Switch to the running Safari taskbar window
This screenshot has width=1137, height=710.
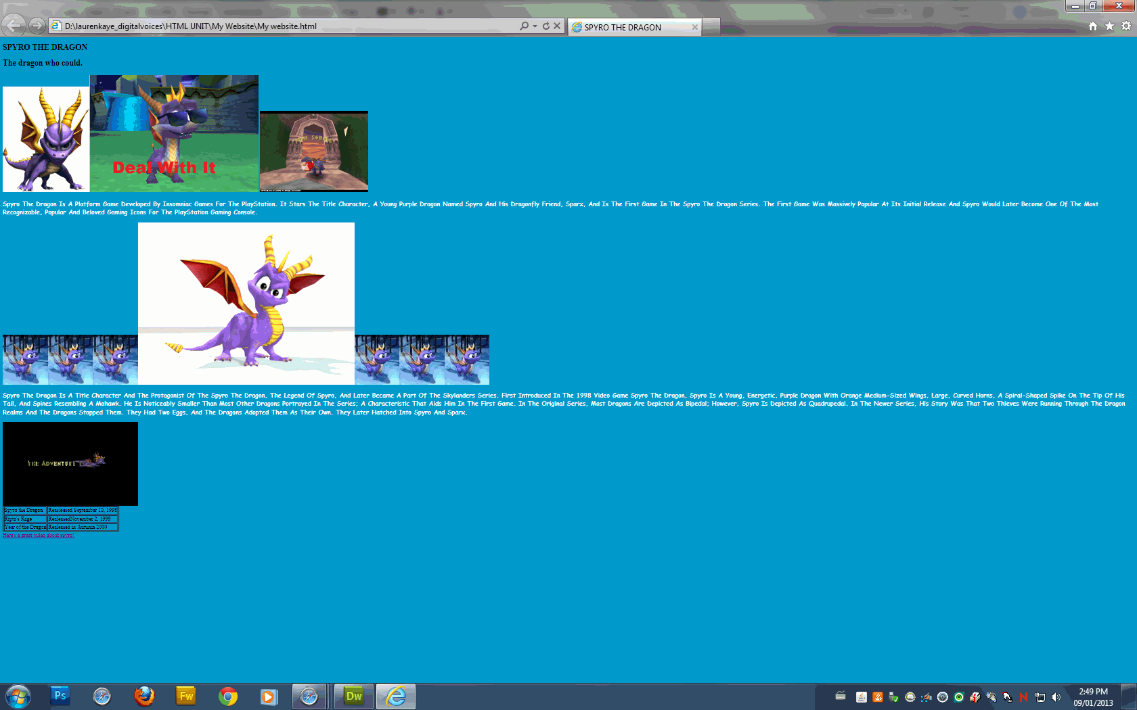point(310,696)
